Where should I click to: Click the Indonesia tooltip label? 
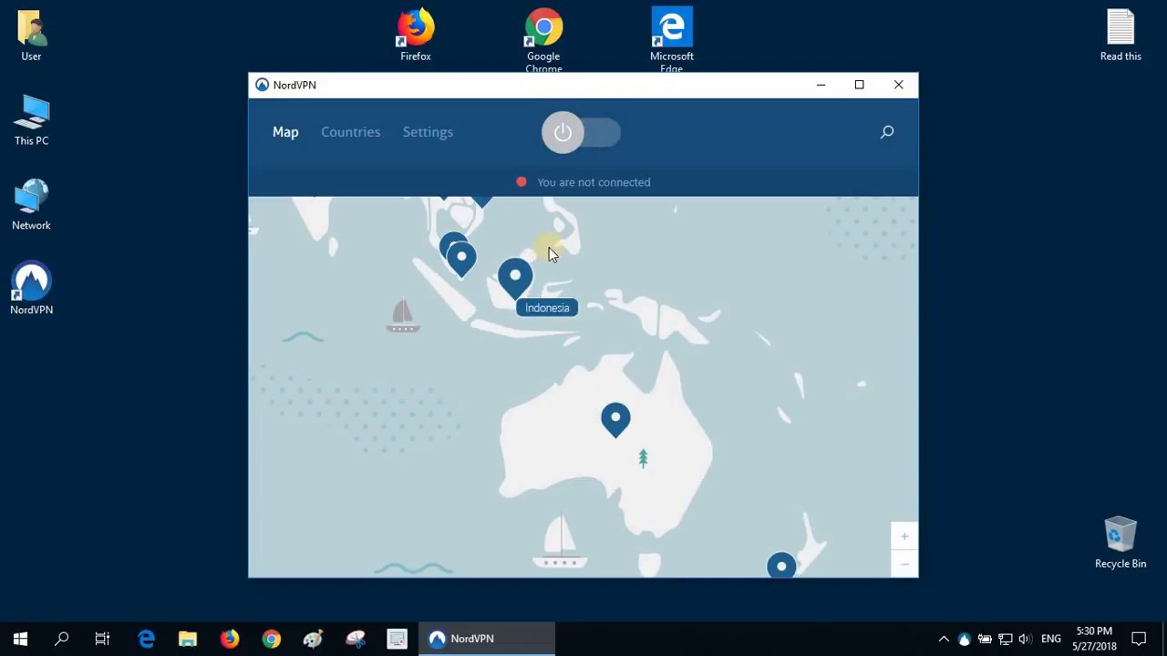coord(547,308)
